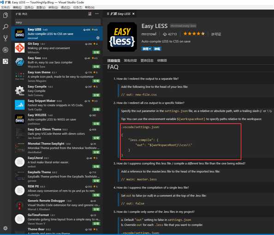Click the GoTimeFormat placeholder icon
The width and height of the screenshot is (274, 235).
pos(19,219)
